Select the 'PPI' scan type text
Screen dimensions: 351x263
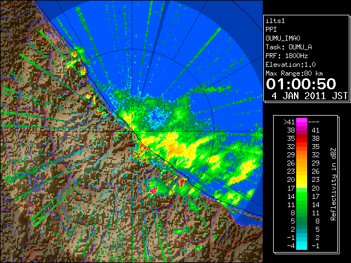click(271, 30)
